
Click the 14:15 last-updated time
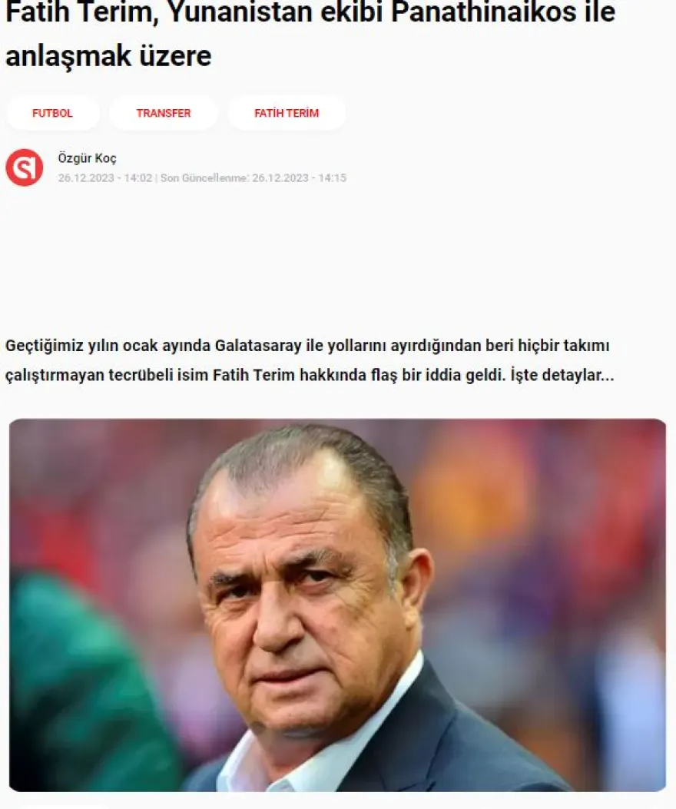point(333,178)
